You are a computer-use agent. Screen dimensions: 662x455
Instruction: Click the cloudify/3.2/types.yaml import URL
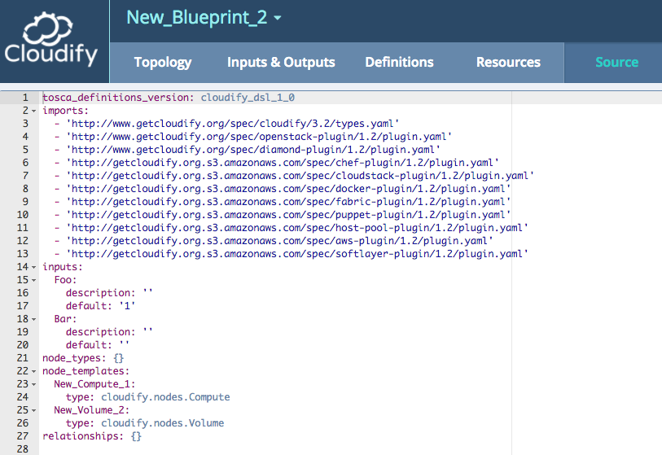pos(233,124)
